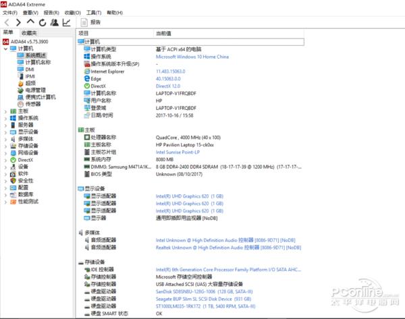Click the Forward navigation arrow
The width and height of the screenshot is (405, 319).
point(18,23)
